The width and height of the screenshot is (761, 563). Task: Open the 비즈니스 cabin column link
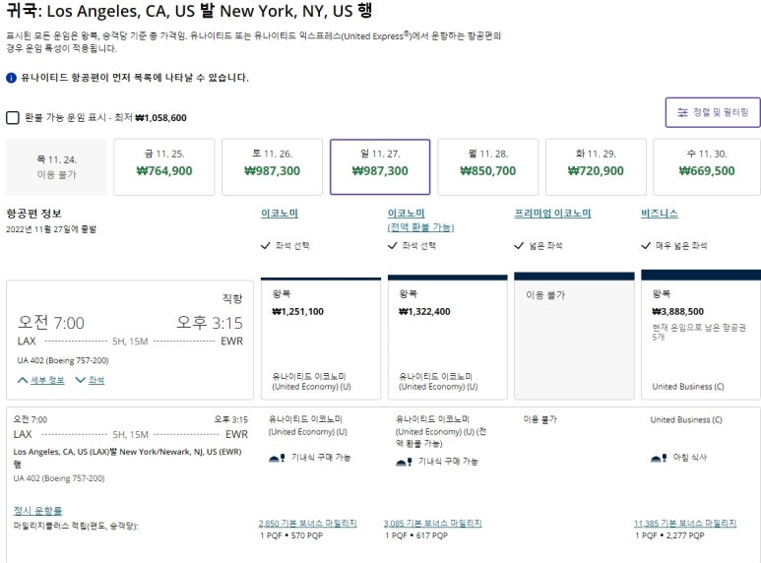click(659, 213)
